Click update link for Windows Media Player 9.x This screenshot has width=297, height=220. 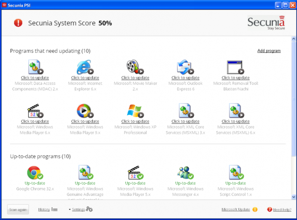[x=85, y=121]
